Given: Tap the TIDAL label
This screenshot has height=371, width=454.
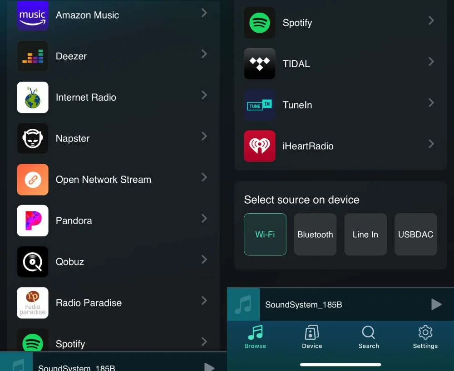Looking at the screenshot, I should (296, 63).
